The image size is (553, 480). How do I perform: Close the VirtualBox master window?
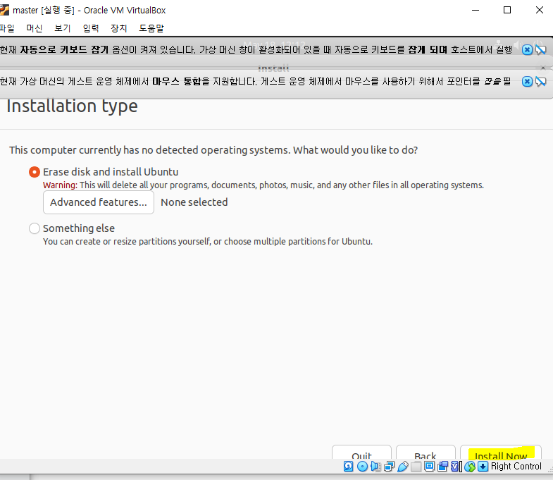[539, 10]
